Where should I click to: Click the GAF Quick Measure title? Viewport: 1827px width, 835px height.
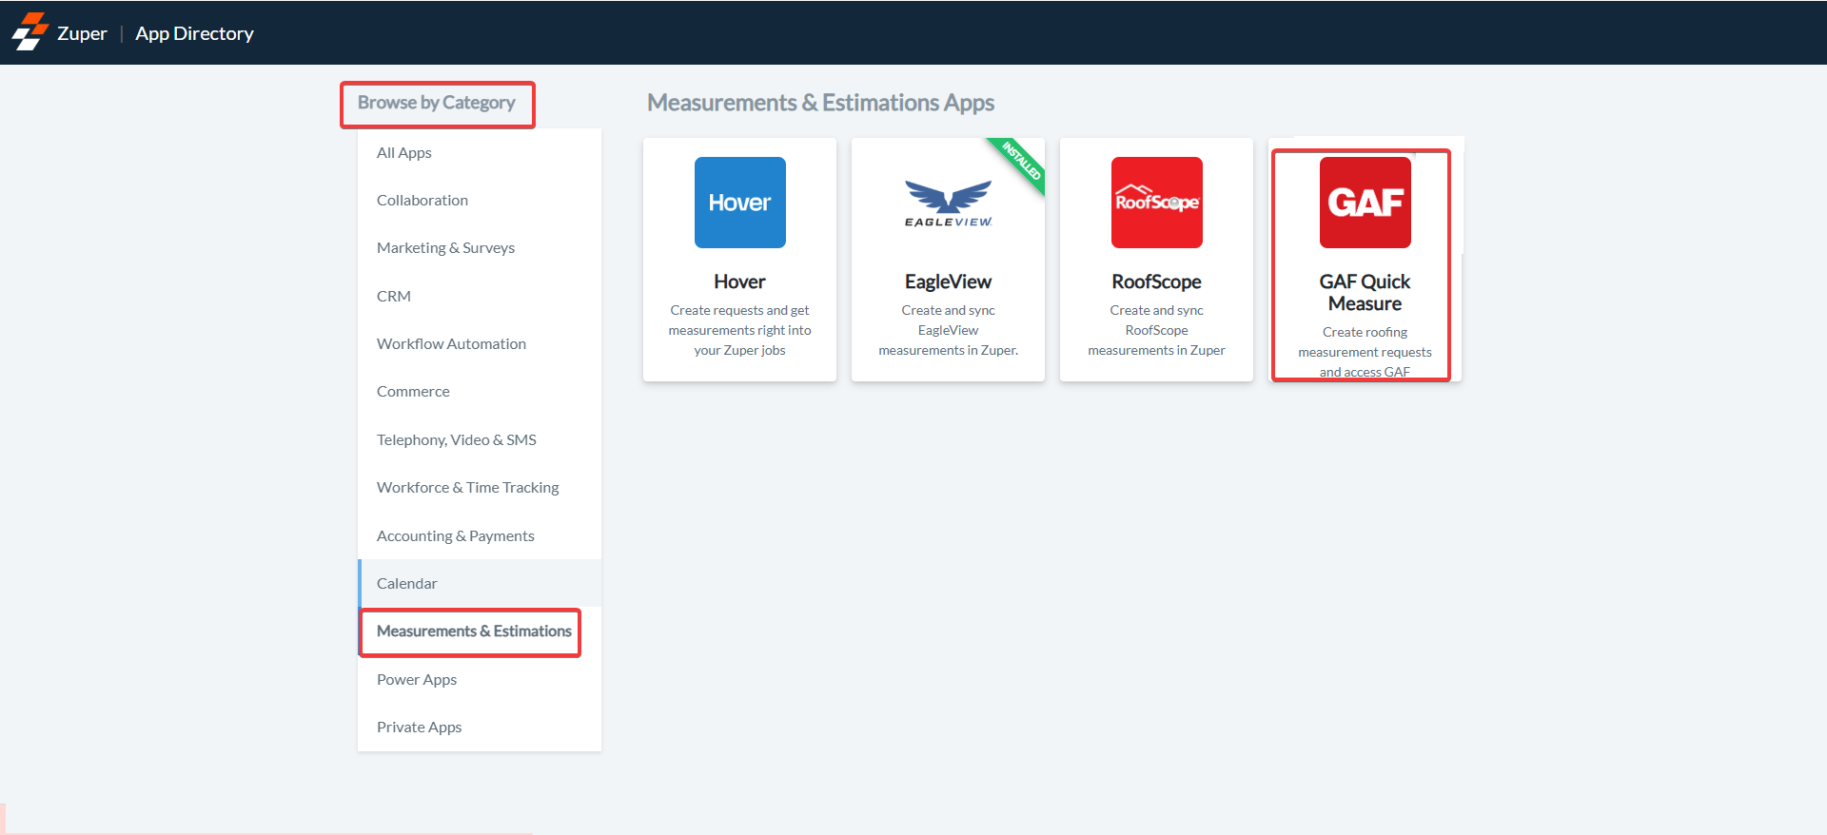[x=1365, y=292]
